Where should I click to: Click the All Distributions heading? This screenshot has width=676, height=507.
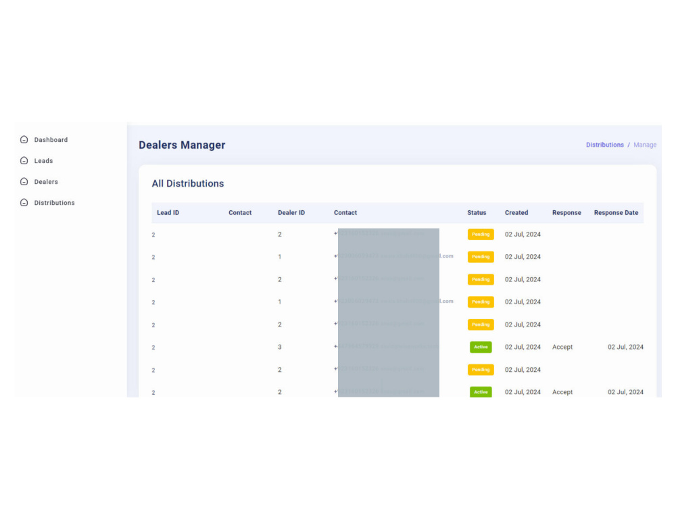188,184
